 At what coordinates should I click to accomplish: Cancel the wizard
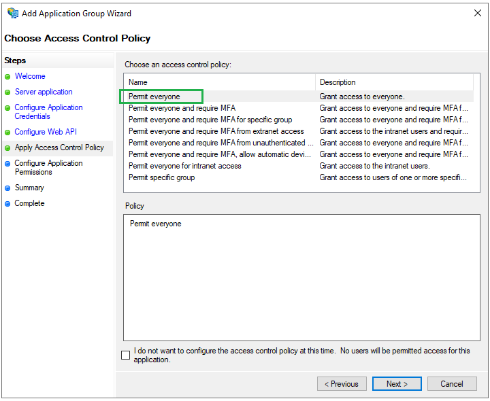pyautogui.click(x=452, y=384)
